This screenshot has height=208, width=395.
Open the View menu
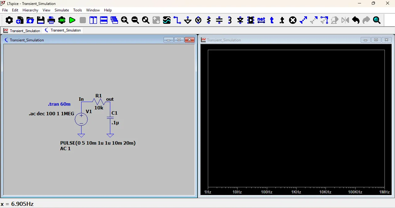[x=46, y=10]
